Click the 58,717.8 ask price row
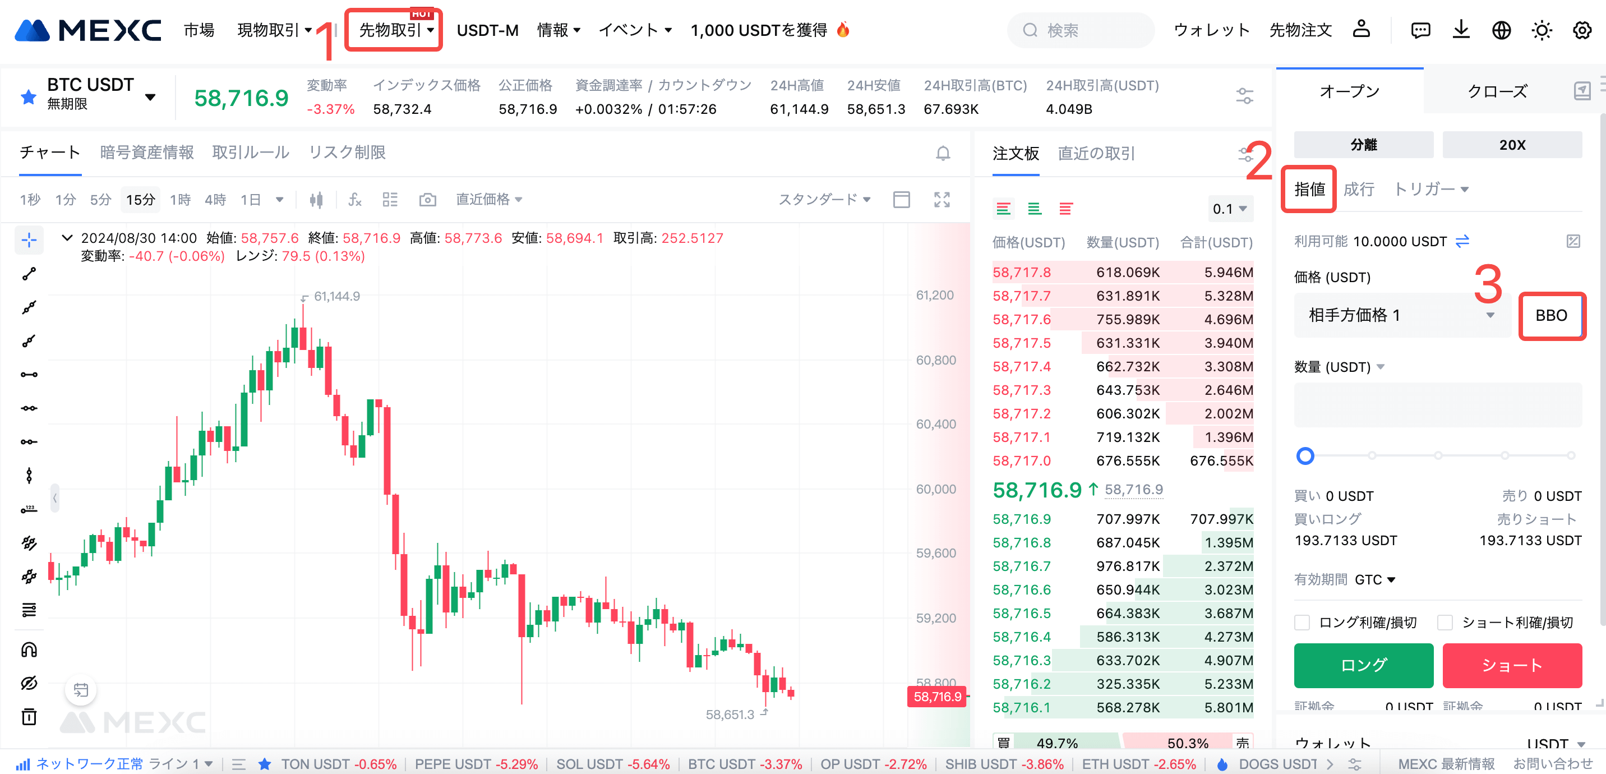The height and width of the screenshot is (774, 1606). tap(1122, 273)
